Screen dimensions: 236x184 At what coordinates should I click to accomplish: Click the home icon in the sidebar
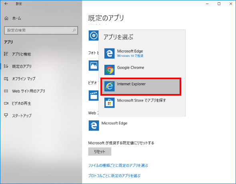pyautogui.click(x=6, y=18)
